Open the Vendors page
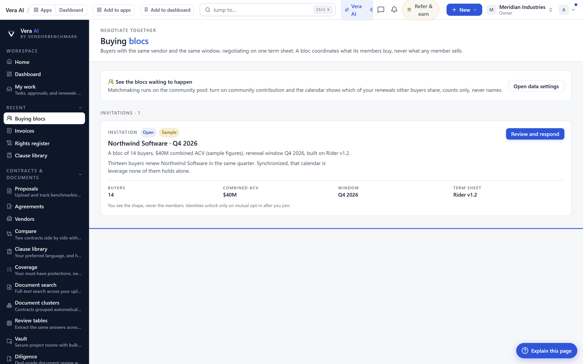 point(44,219)
